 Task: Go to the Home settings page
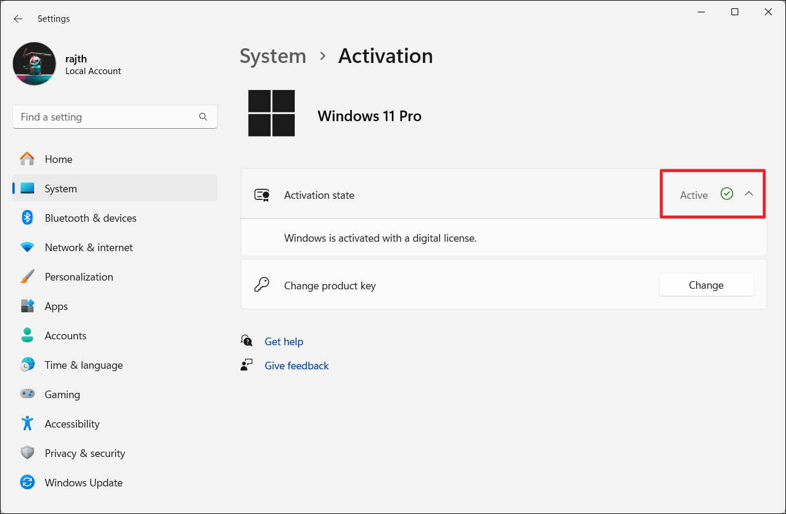(x=58, y=159)
